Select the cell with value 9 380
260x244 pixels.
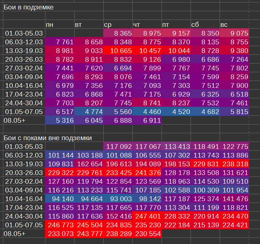(235, 51)
